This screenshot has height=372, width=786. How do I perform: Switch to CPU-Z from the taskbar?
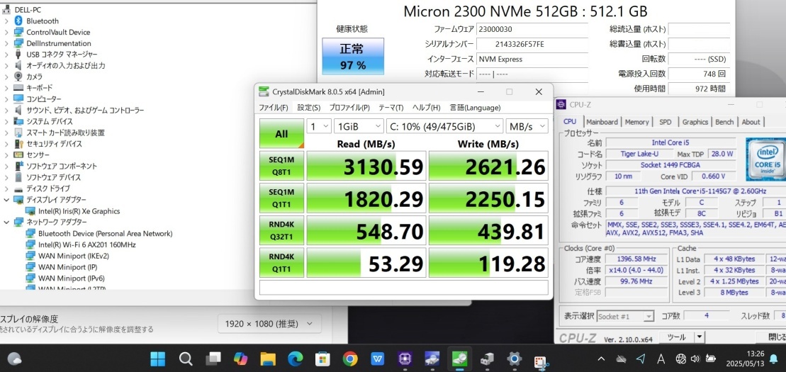(405, 359)
